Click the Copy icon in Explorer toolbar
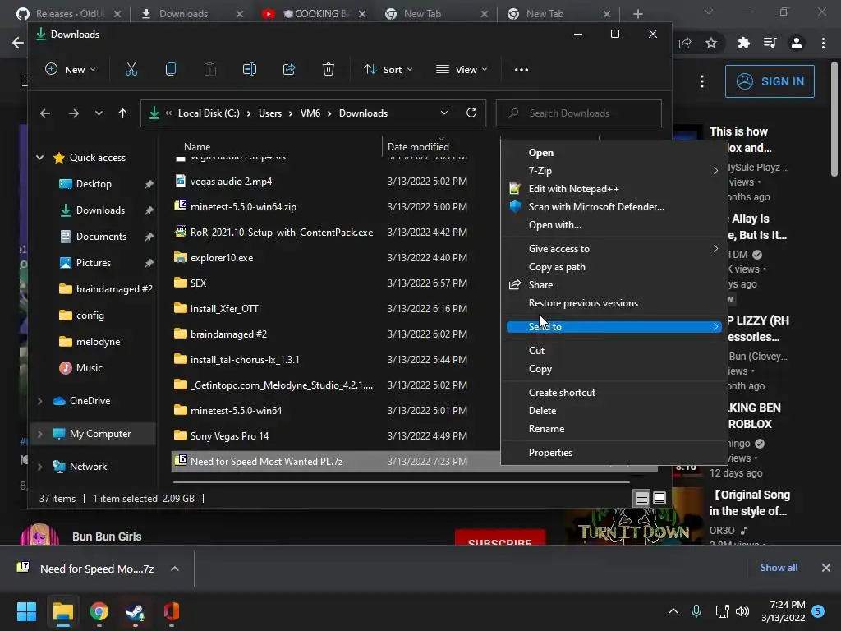This screenshot has width=841, height=631. coord(171,69)
